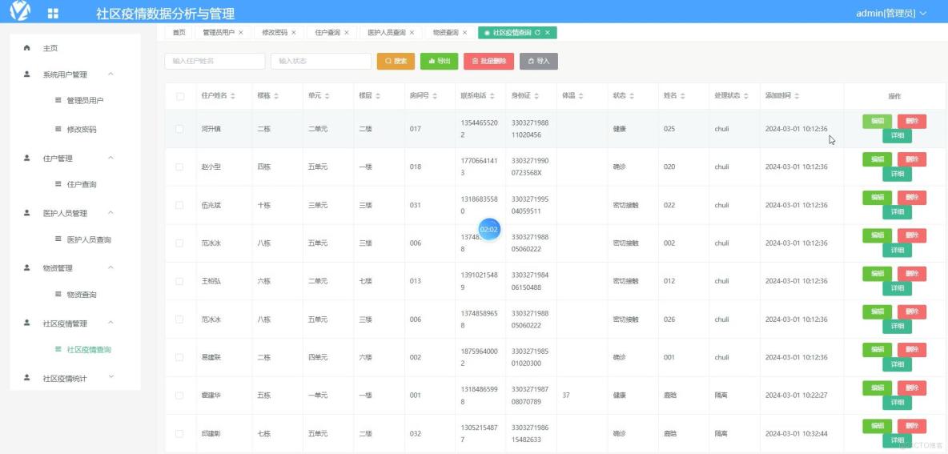Viewport: 948px width, 454px height.
Task: Click the person icon beside 医护人员管理
Action: pos(26,213)
